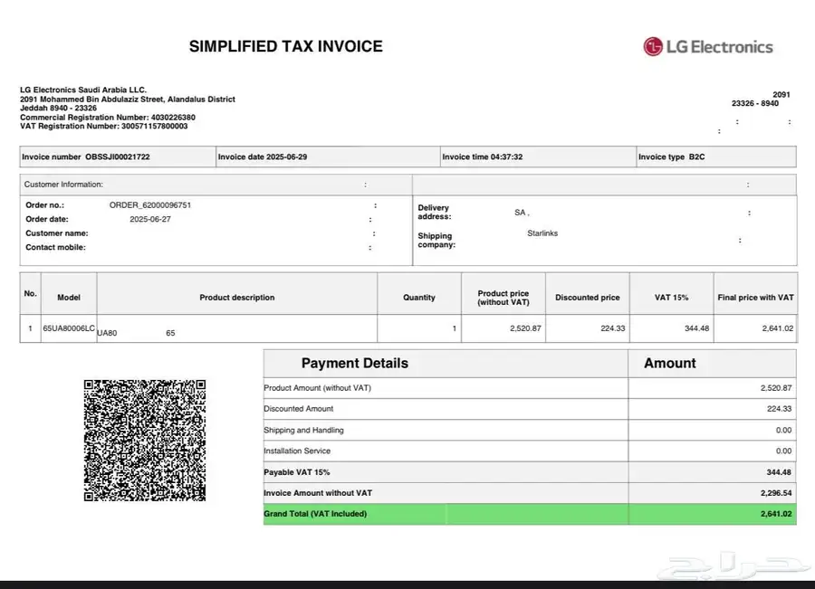Click the Product description column header
The width and height of the screenshot is (815, 589).
[237, 298]
